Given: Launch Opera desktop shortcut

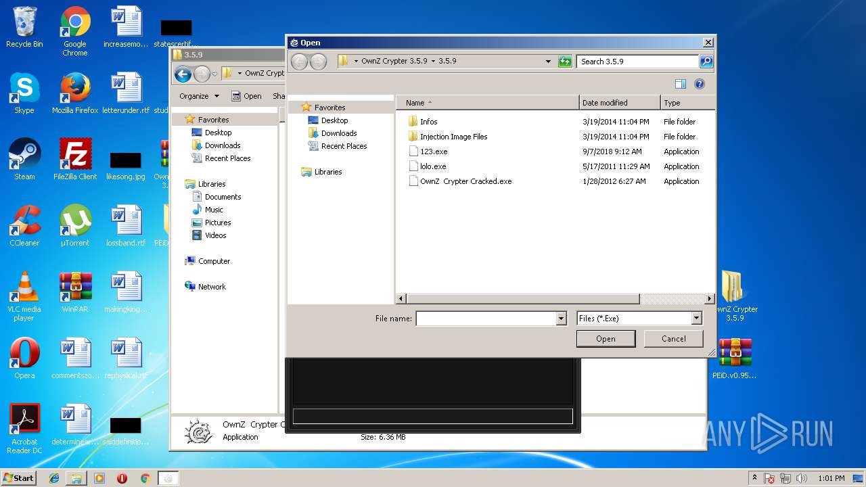Looking at the screenshot, I should click(24, 358).
